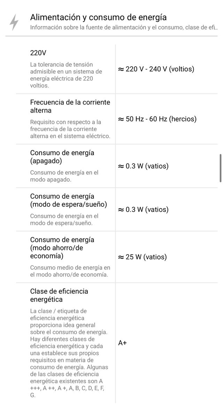This screenshot has height=417, width=223.
Task: Click the voltage tolerance description text
Action: tap(66, 75)
